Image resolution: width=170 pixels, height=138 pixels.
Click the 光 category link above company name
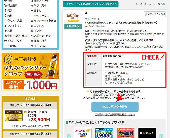point(86,13)
